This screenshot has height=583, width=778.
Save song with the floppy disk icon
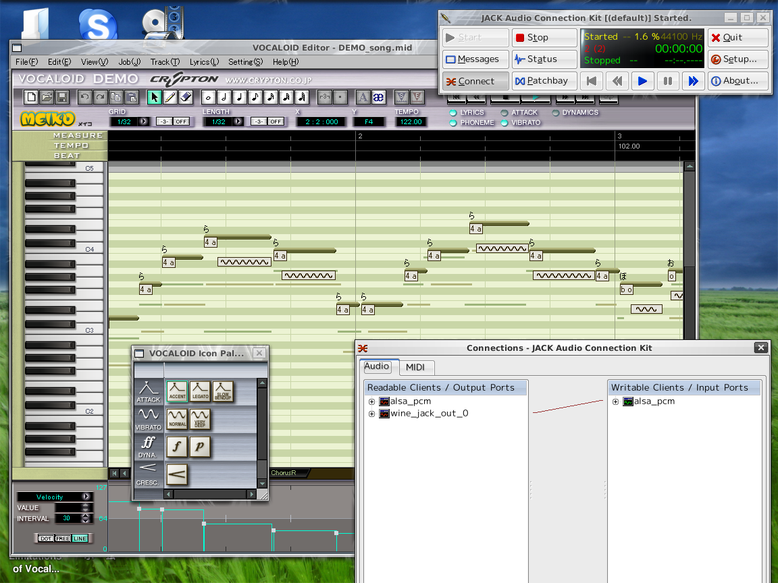point(62,96)
